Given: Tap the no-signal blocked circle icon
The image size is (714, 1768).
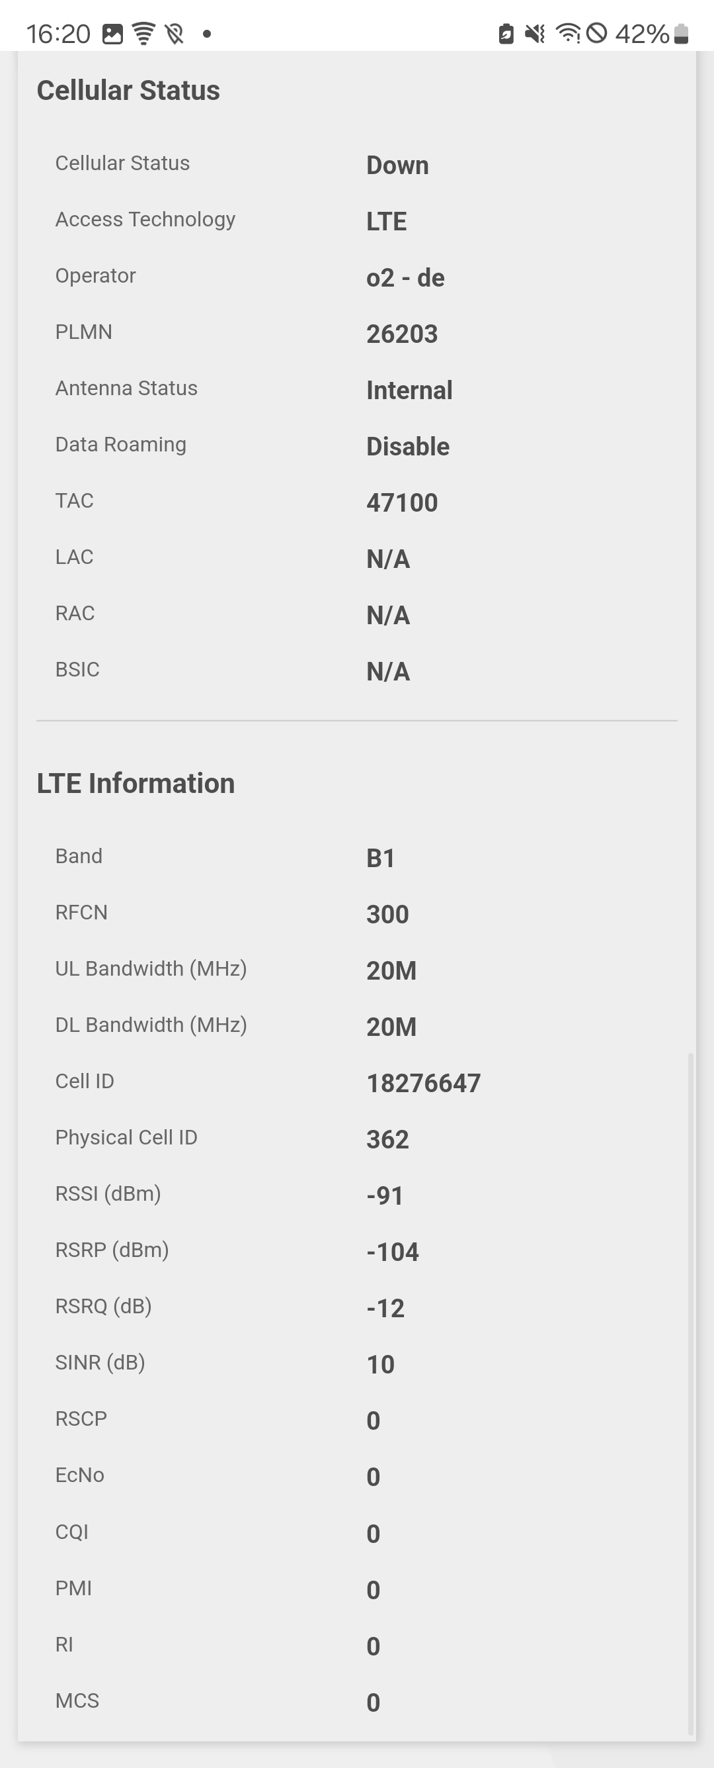Looking at the screenshot, I should pos(597,33).
